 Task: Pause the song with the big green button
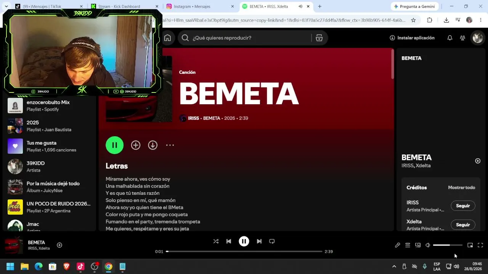click(x=115, y=145)
